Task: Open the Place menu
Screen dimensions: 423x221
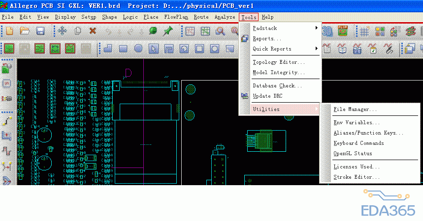Action: point(151,17)
